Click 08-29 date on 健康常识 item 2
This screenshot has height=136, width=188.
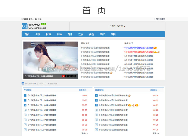[x=156, y=100]
